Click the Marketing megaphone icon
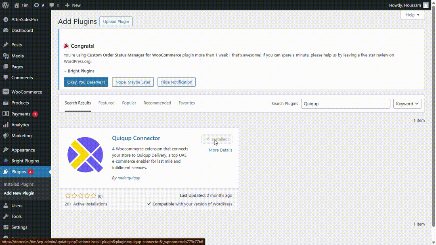 6,136
